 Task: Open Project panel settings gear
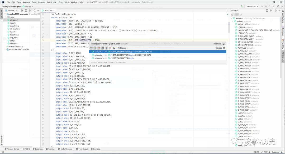click(35, 11)
